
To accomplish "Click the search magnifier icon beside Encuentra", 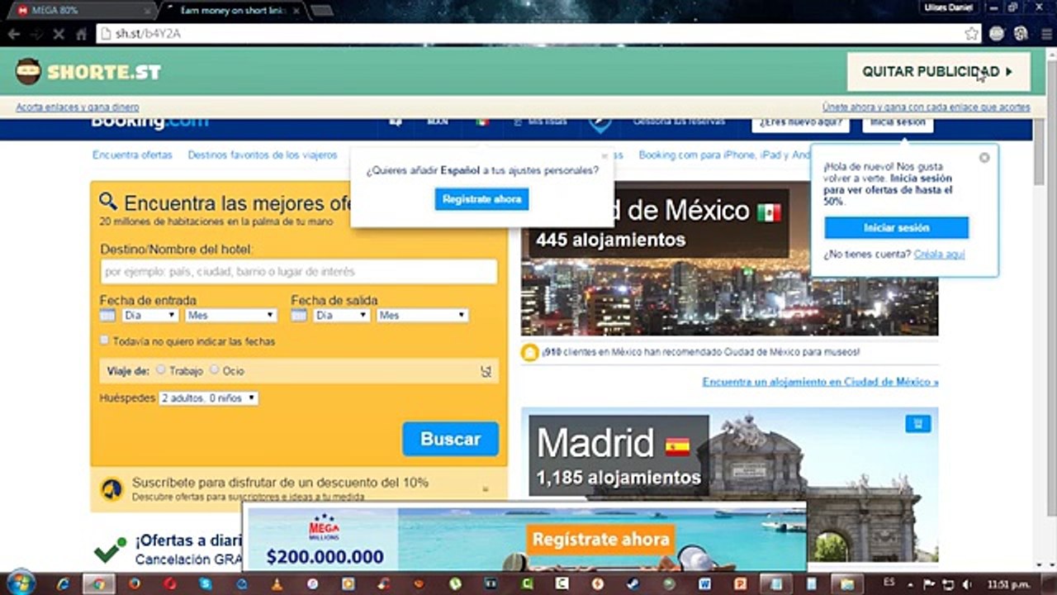I will pyautogui.click(x=108, y=201).
